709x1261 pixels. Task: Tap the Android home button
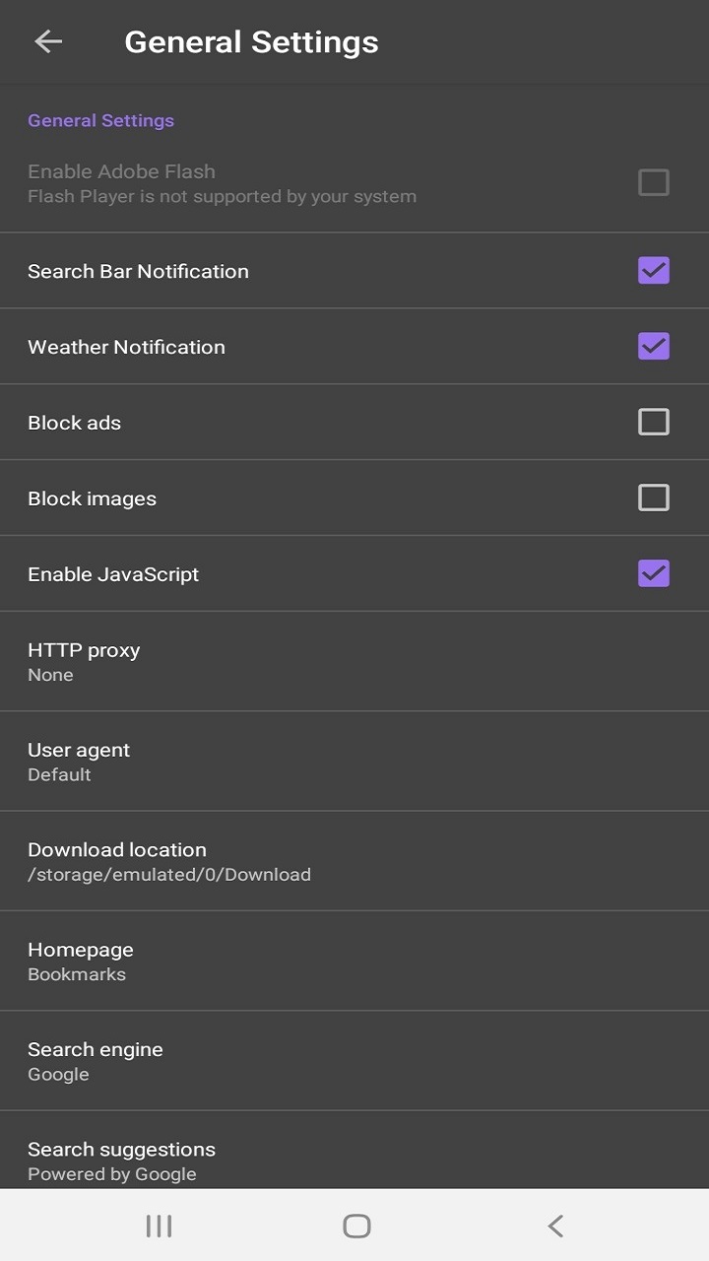point(356,1226)
